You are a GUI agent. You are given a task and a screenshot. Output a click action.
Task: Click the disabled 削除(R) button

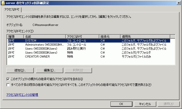(x=78, y=70)
